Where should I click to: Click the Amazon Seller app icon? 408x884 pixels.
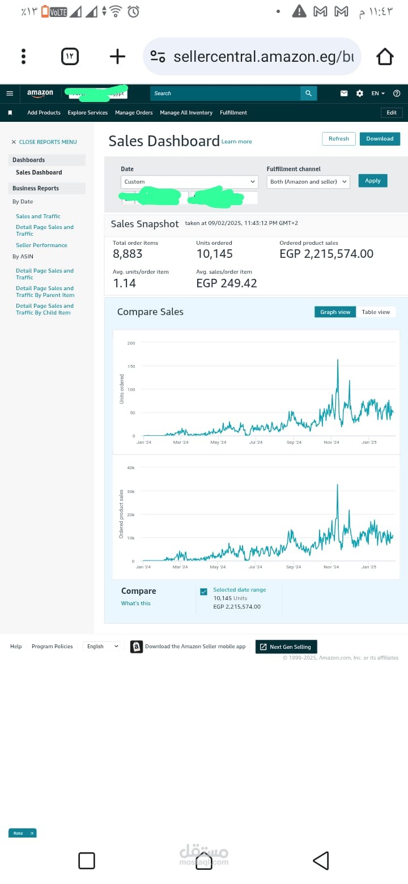point(137,647)
